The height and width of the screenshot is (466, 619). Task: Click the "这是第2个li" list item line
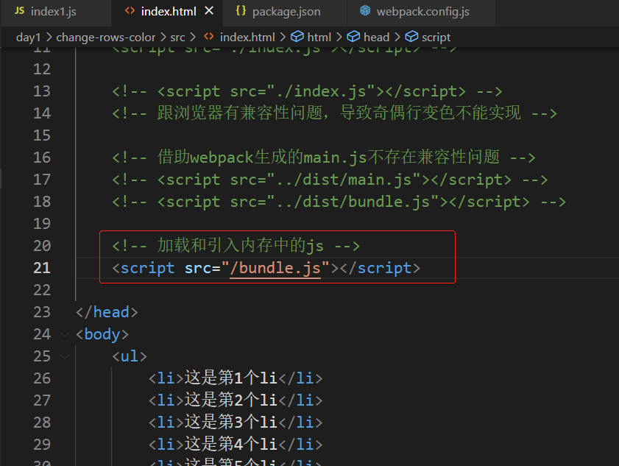(x=236, y=400)
